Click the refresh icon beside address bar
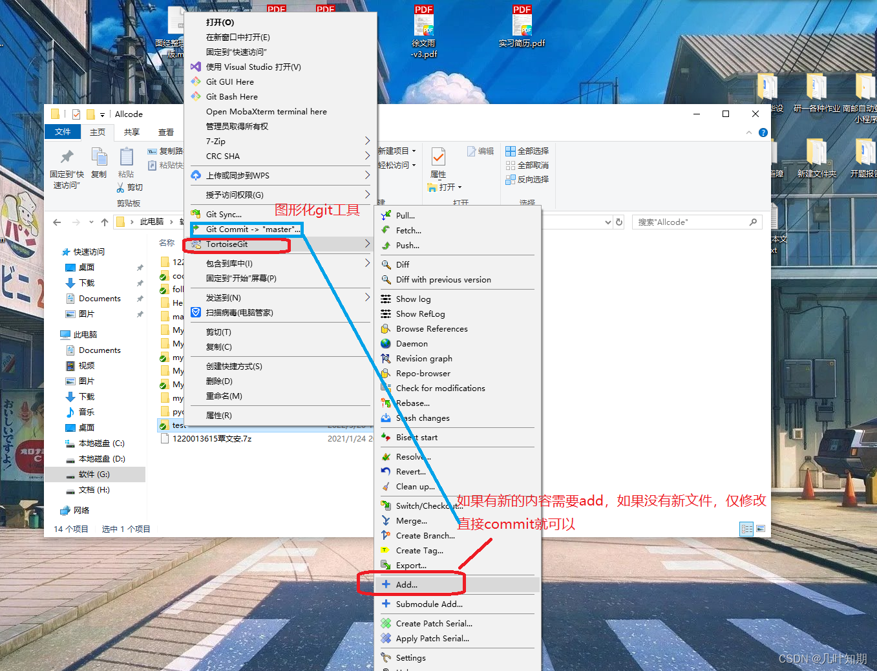 tap(619, 222)
